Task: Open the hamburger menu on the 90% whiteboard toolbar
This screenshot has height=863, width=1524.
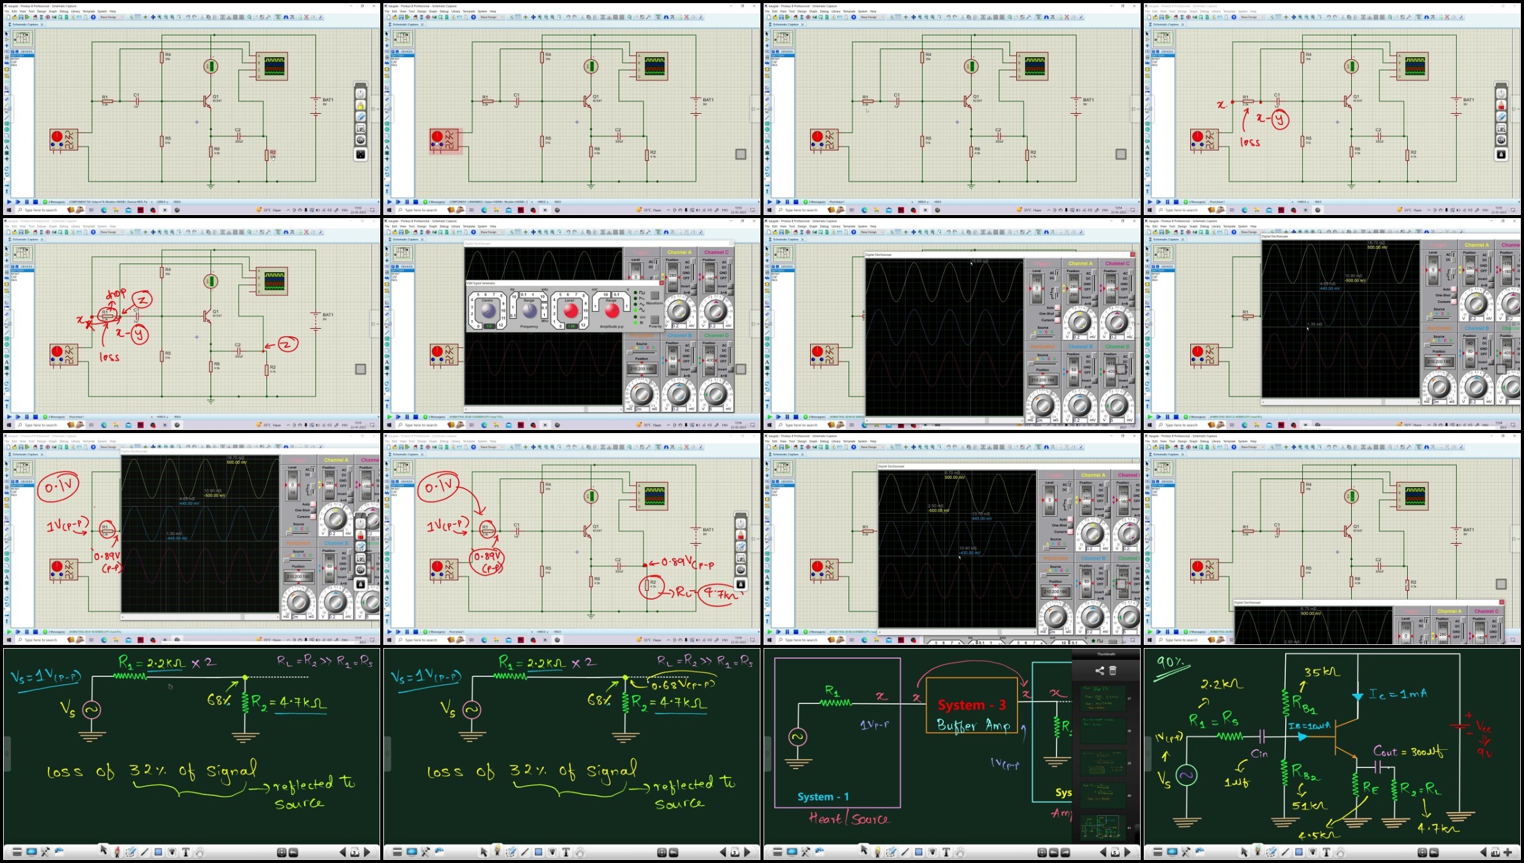Action: click(1158, 852)
